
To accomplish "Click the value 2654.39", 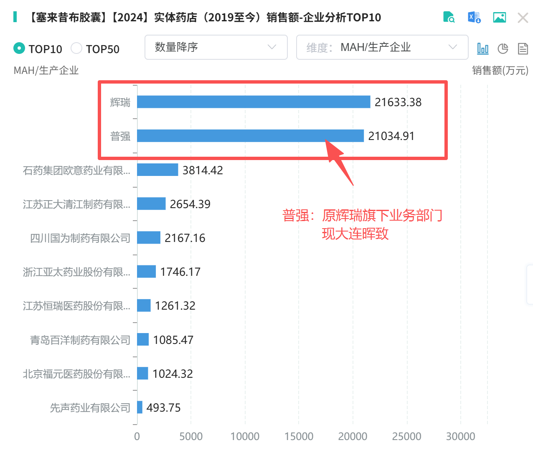I will [190, 204].
